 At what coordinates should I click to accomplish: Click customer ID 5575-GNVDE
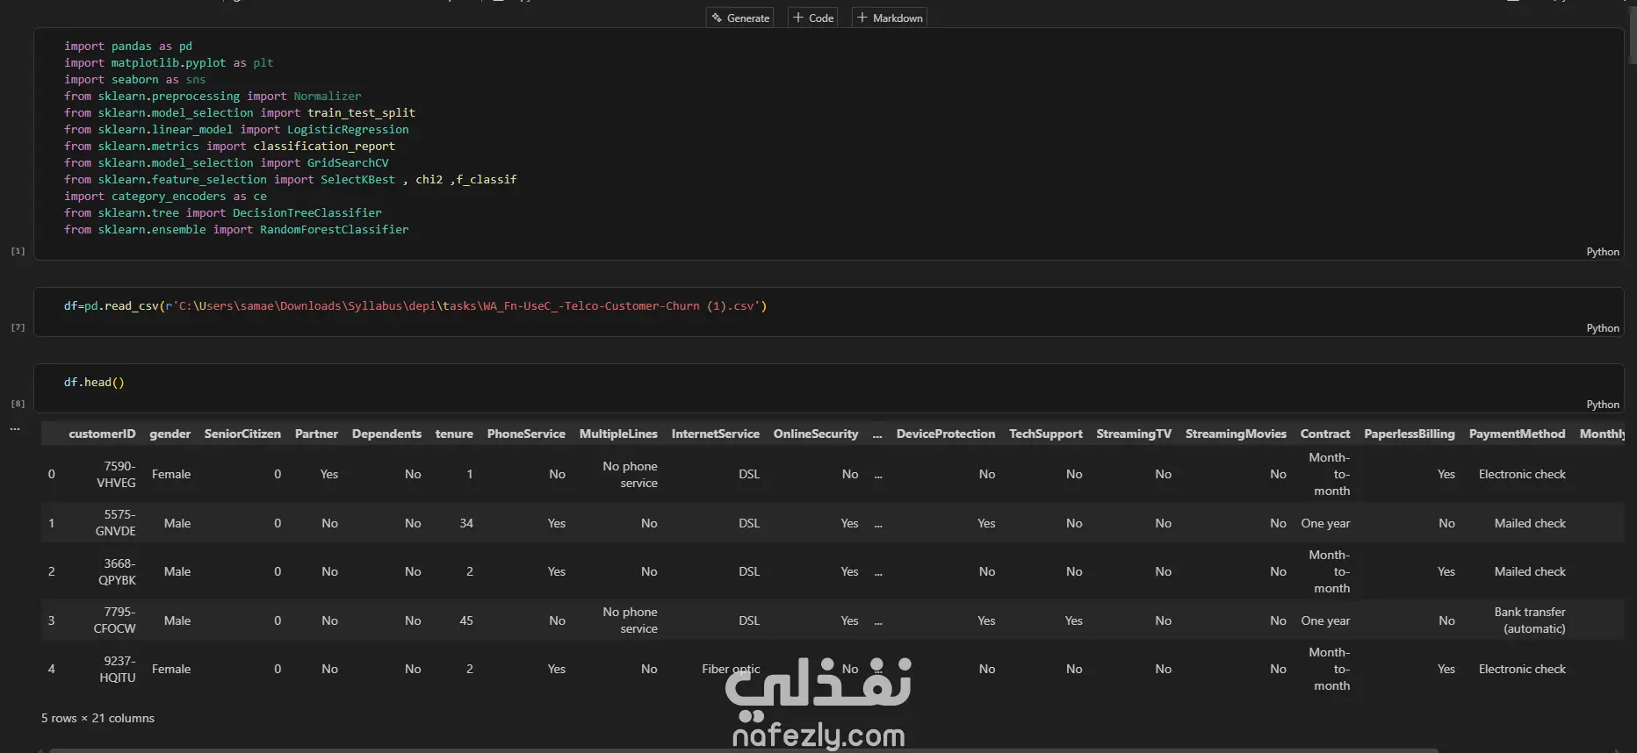(x=115, y=523)
